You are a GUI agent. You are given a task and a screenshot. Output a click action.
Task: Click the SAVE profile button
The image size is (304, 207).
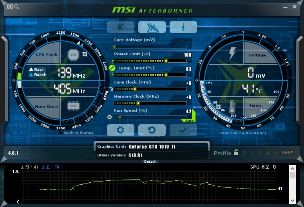point(287,153)
